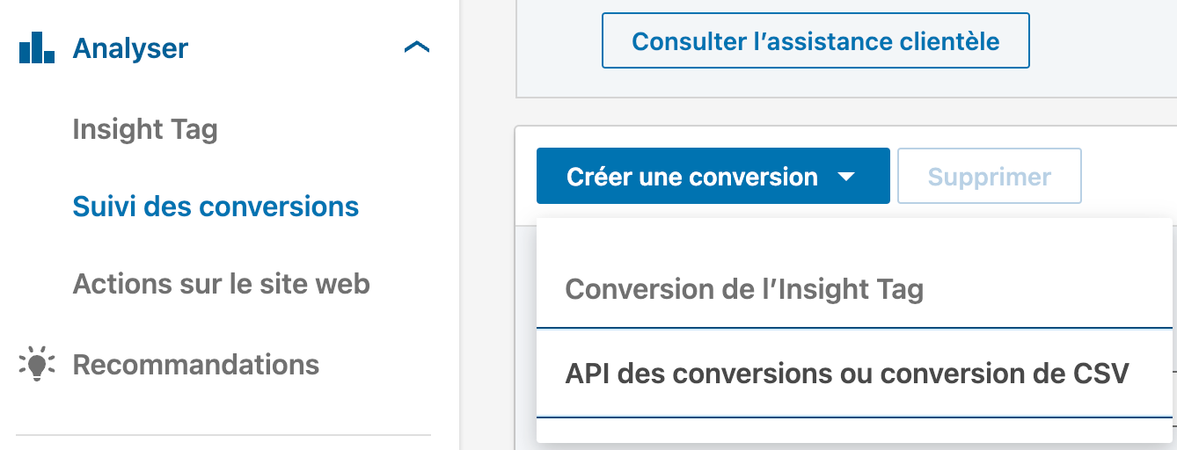Click the caret arrow on Créer une conversion

point(845,177)
